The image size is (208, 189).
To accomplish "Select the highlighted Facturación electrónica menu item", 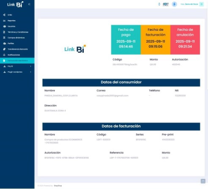I will pyautogui.click(x=17, y=61).
